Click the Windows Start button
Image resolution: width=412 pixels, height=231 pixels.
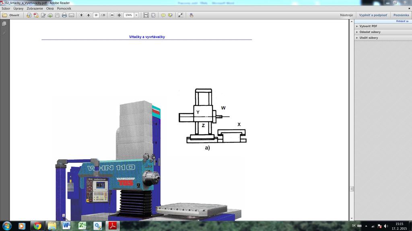coord(7,226)
